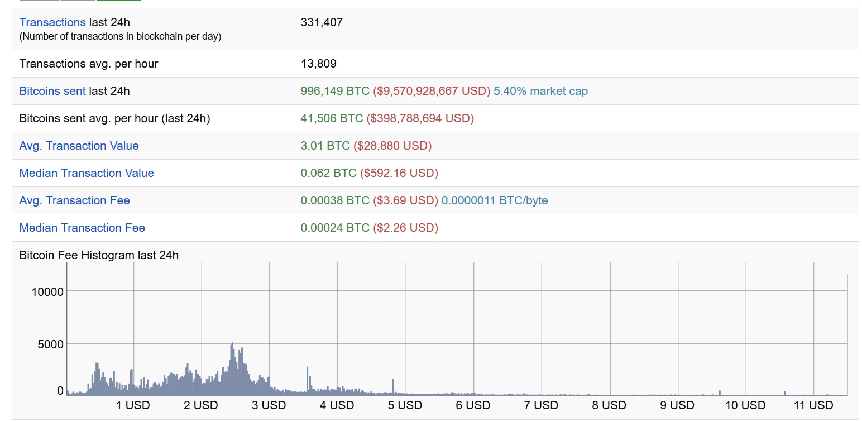
Task: Click the Bitcoin Fee Histogram title
Action: [x=99, y=255]
